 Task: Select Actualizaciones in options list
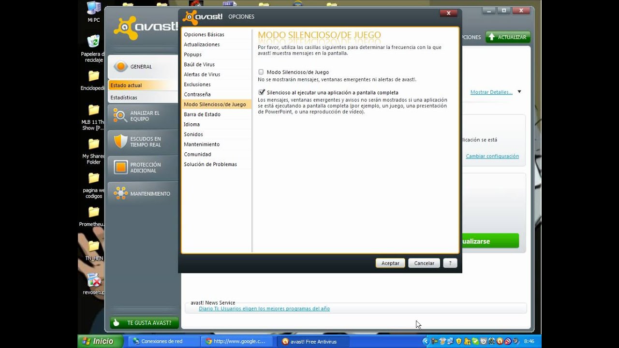[217, 44]
